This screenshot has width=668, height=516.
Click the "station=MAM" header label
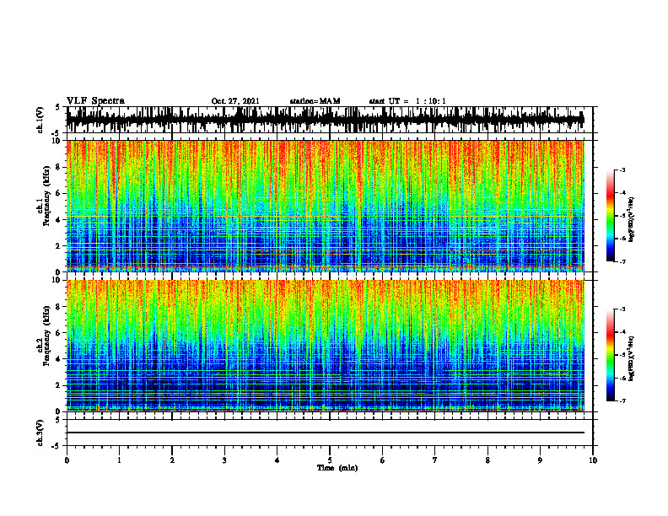tap(315, 101)
